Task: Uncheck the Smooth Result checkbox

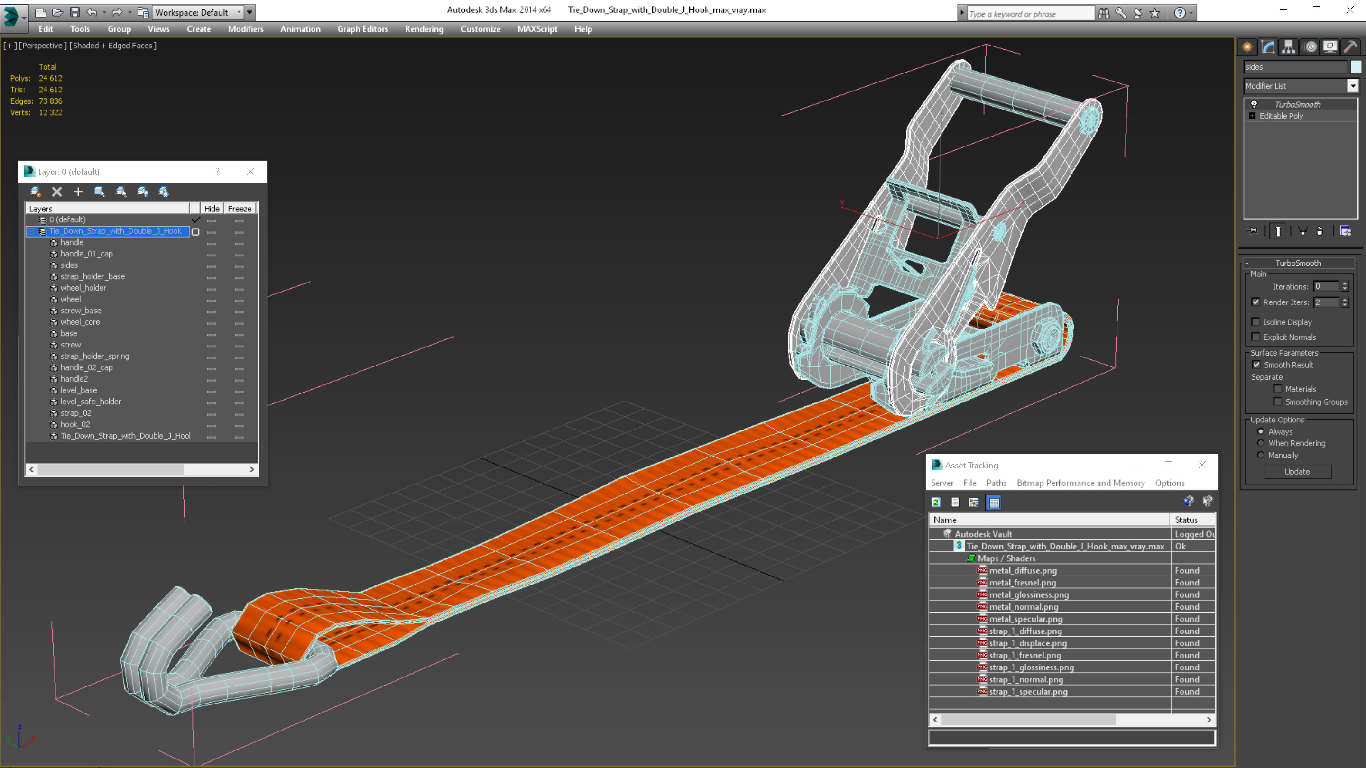Action: tap(1255, 365)
